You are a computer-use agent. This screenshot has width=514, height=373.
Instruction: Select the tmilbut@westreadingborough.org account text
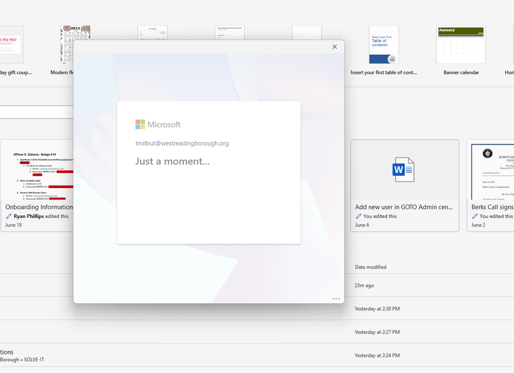coord(182,143)
